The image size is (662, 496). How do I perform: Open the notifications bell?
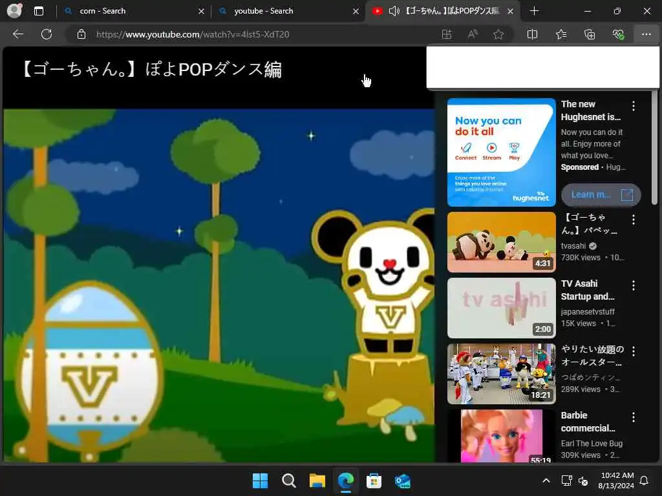click(645, 480)
